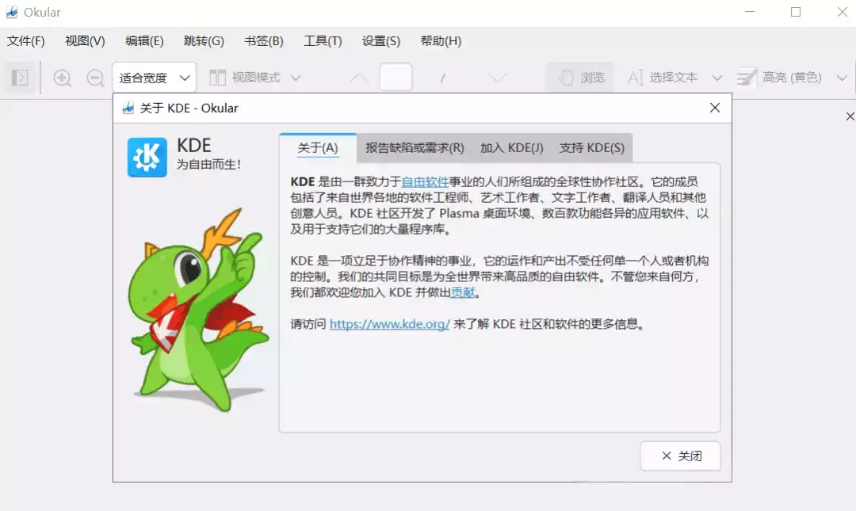Image resolution: width=856 pixels, height=511 pixels.
Task: Expand the text selection tool dropdown arrow
Action: point(717,78)
